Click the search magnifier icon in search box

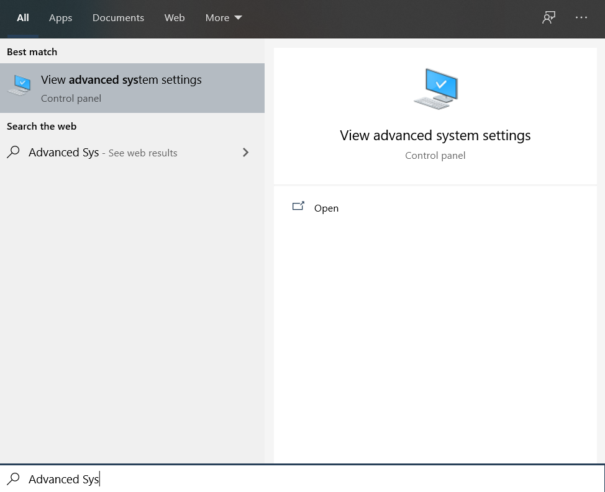point(13,478)
